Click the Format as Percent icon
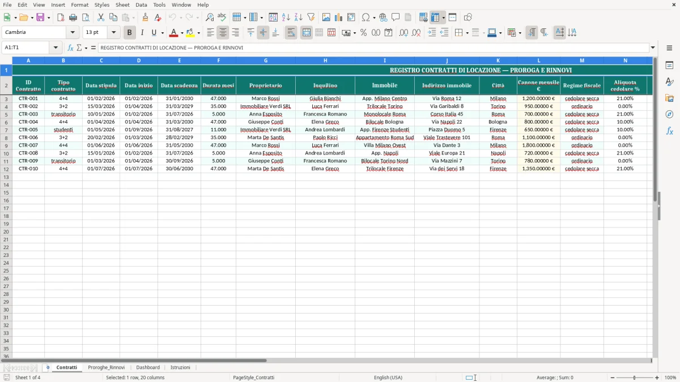 pyautogui.click(x=364, y=33)
